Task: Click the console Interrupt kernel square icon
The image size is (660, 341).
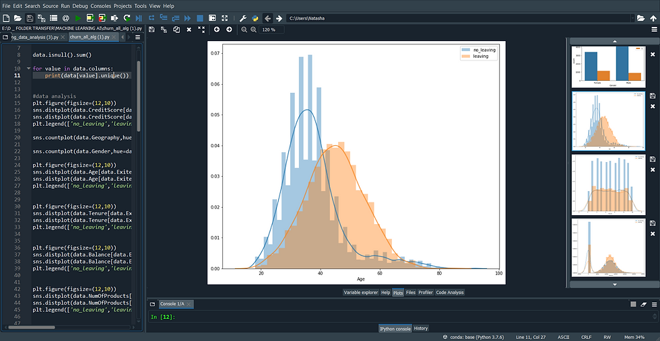Action: click(x=633, y=304)
